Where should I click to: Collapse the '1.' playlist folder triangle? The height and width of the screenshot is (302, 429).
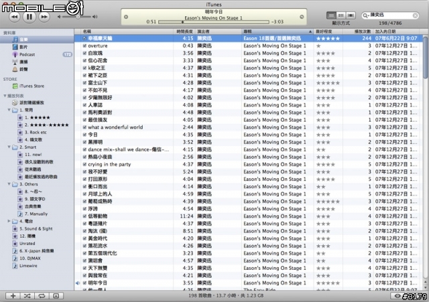(9, 110)
